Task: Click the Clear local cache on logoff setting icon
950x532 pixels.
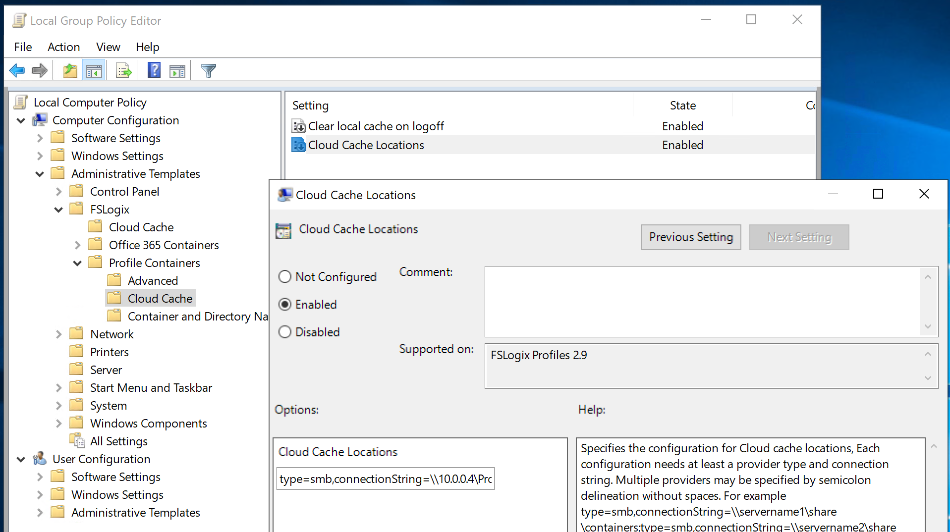Action: click(x=298, y=126)
